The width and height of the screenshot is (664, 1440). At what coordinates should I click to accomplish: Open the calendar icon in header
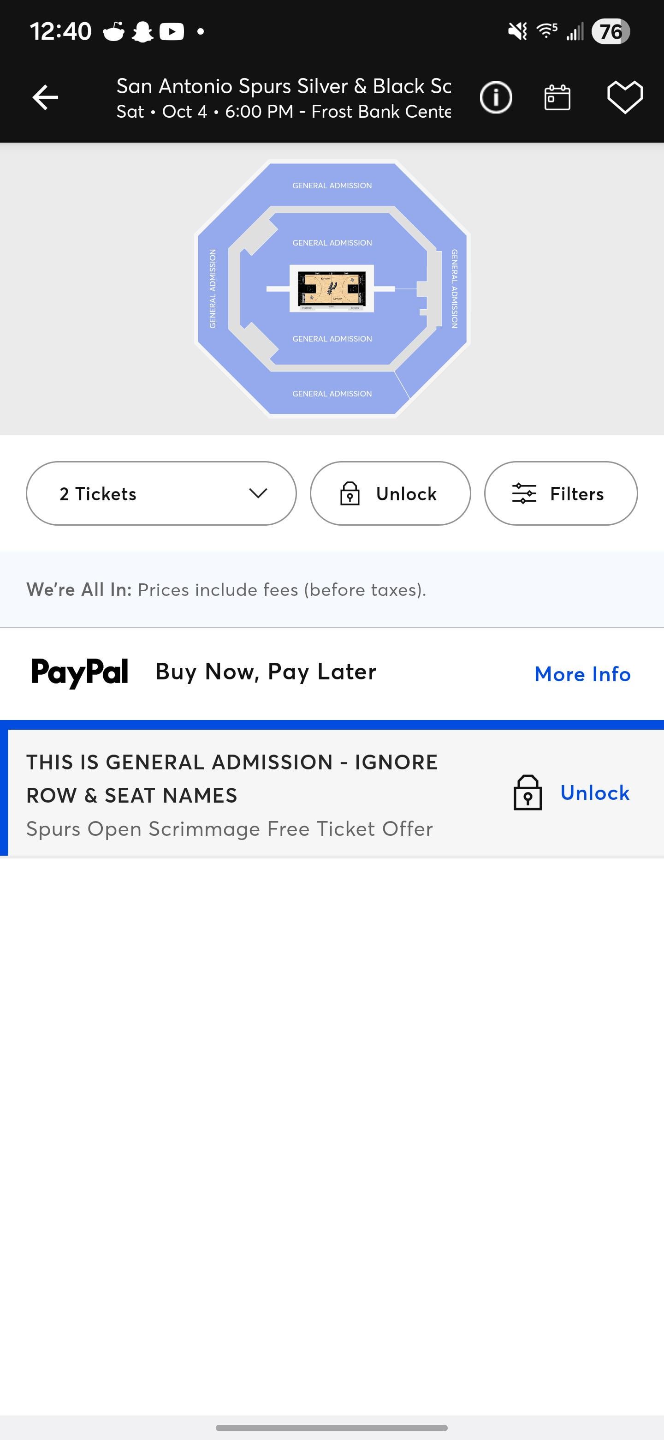557,97
